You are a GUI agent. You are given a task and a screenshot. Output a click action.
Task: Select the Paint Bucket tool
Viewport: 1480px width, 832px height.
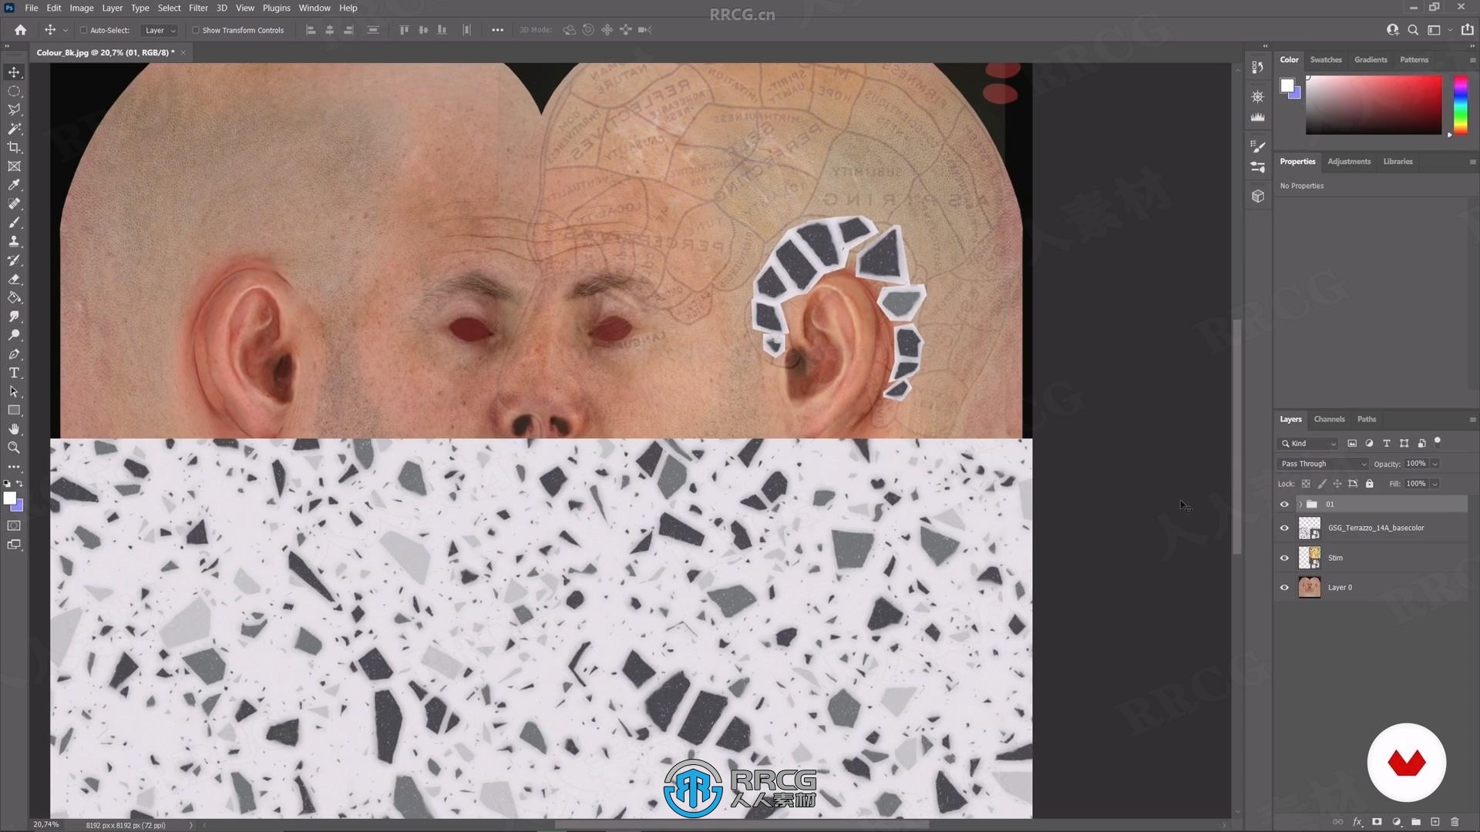tap(14, 297)
